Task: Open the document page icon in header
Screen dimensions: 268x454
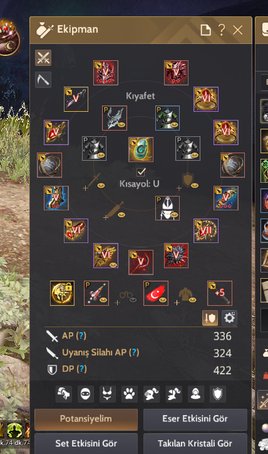Action: (x=205, y=30)
